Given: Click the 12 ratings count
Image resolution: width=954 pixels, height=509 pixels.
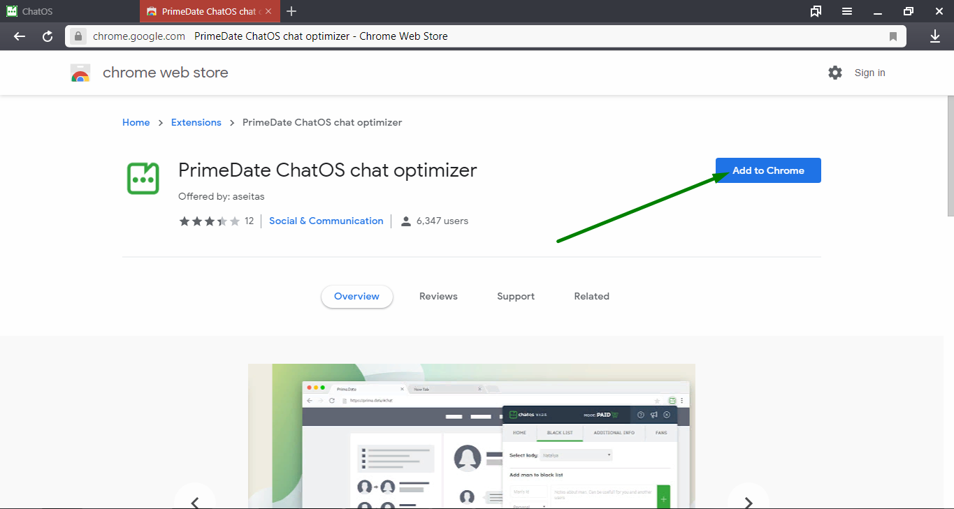Looking at the screenshot, I should tap(250, 221).
